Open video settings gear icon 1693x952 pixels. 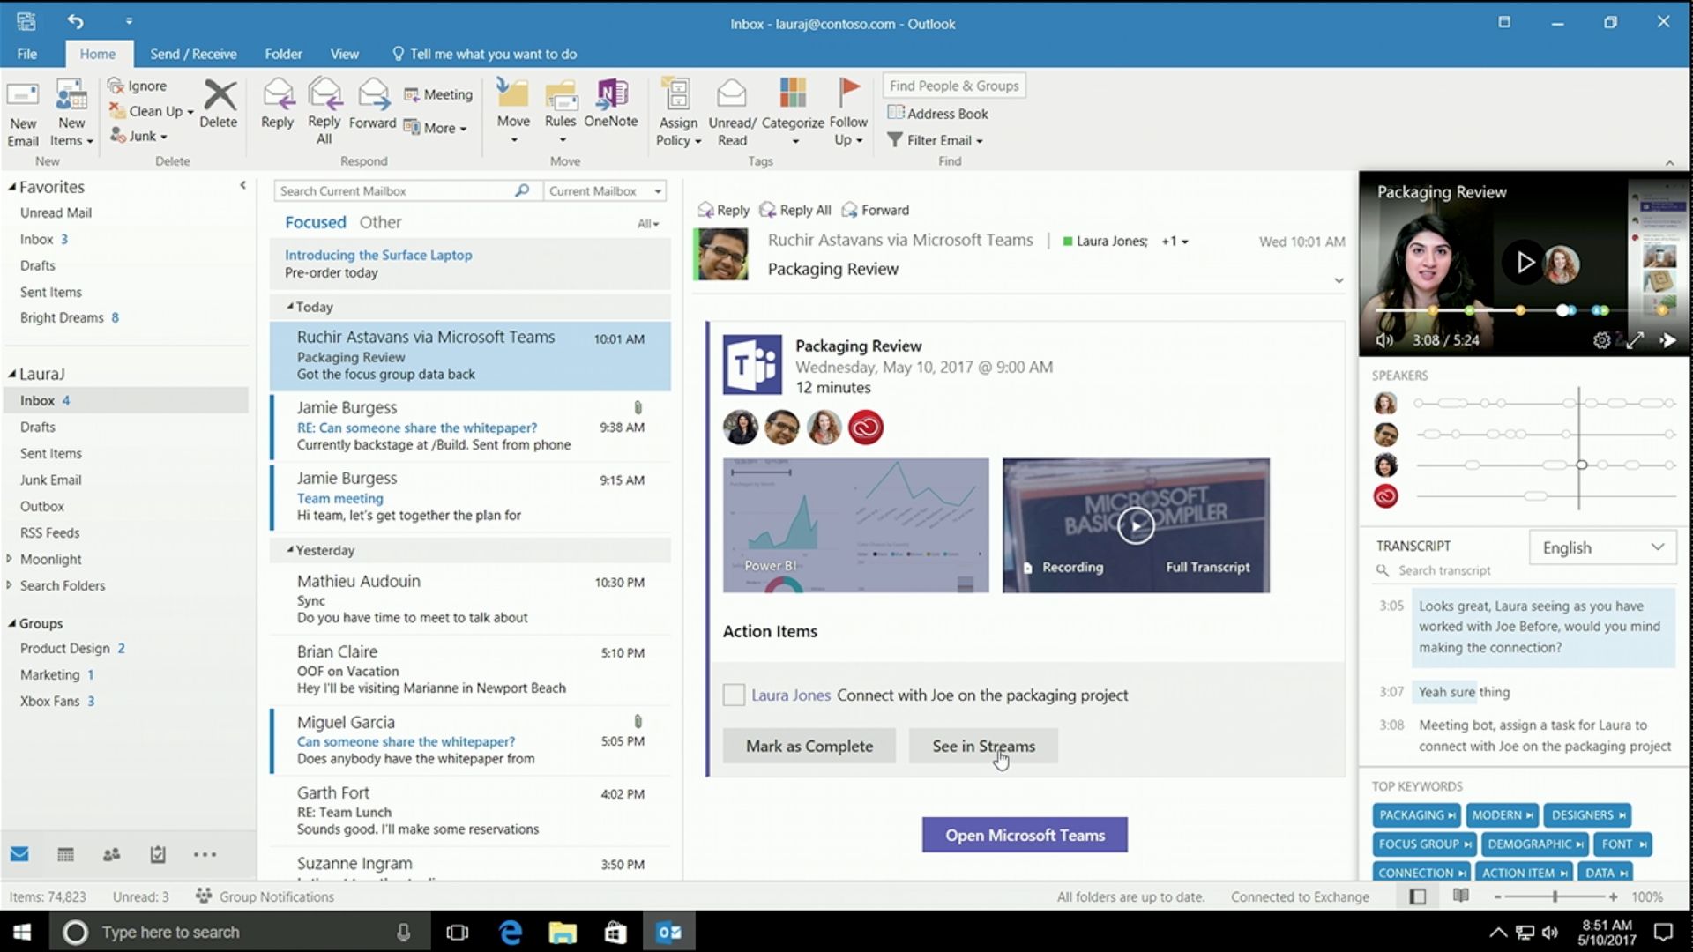click(x=1601, y=340)
